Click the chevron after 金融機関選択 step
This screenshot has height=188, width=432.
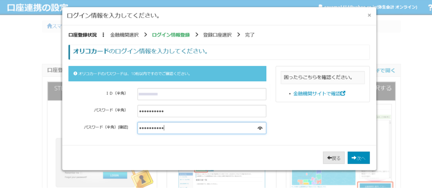[x=145, y=34]
